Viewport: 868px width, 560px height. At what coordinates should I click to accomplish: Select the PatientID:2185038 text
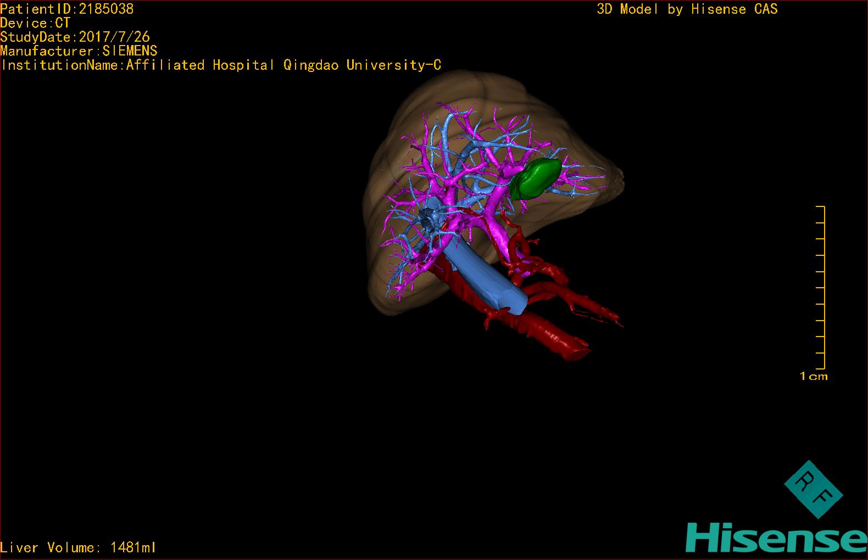(67, 9)
